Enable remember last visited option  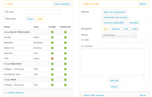point(116,17)
